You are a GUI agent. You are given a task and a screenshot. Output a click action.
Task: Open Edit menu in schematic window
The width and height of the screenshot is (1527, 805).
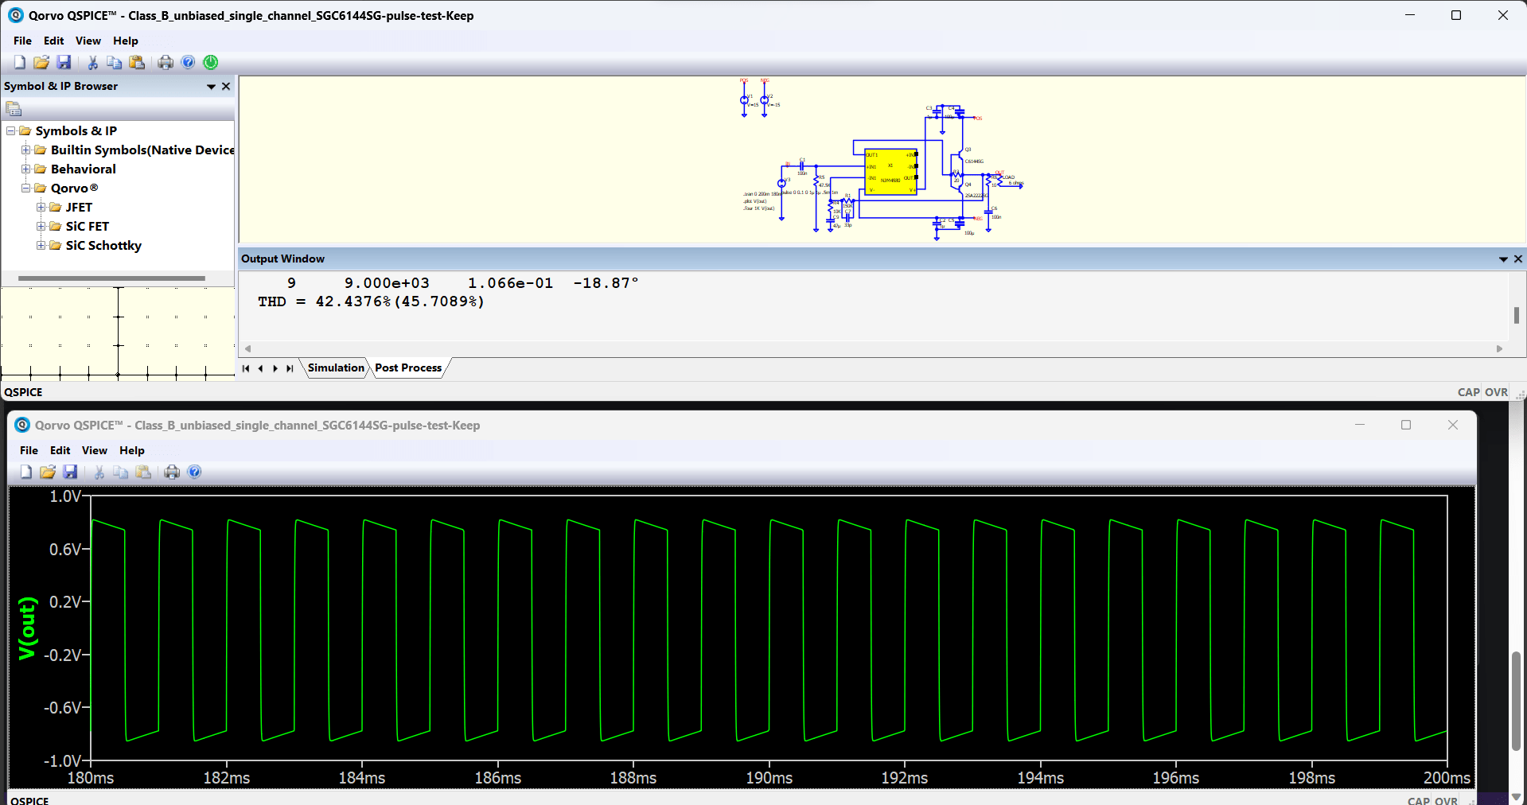tap(53, 41)
